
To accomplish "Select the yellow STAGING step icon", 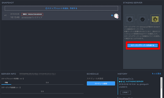I will coord(155,19).
